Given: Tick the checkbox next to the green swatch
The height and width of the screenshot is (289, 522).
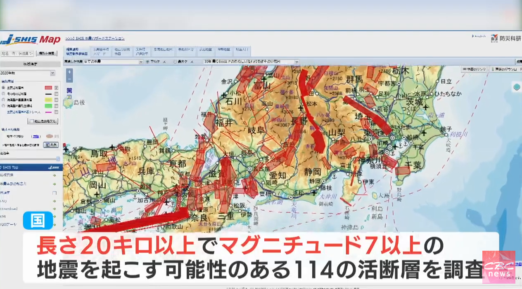Looking at the screenshot, I should (56, 106).
